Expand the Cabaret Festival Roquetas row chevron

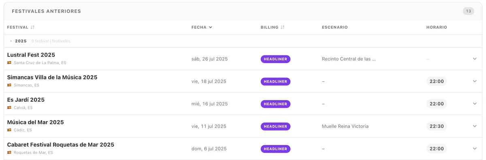tap(475, 148)
